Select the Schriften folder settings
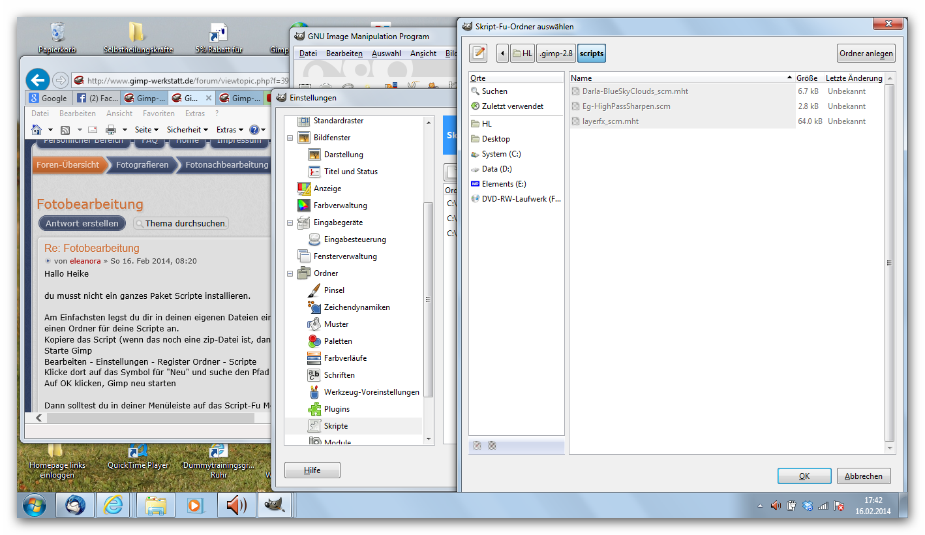 tap(339, 375)
